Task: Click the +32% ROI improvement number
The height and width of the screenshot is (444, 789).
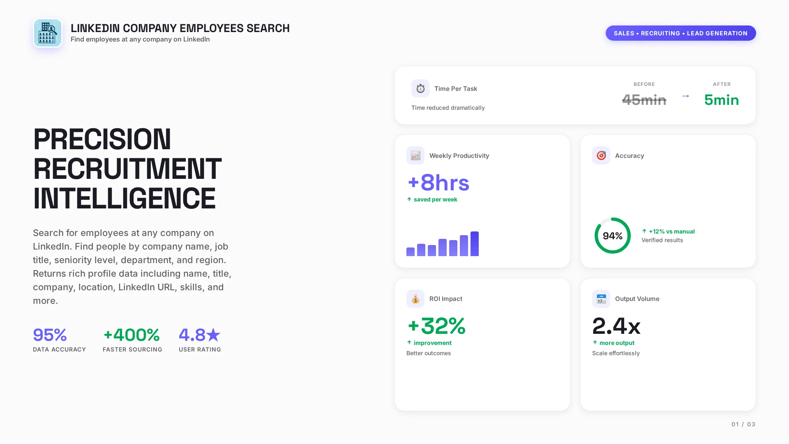Action: pyautogui.click(x=436, y=326)
